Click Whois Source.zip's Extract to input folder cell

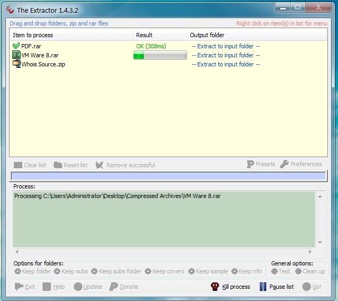[x=226, y=64]
